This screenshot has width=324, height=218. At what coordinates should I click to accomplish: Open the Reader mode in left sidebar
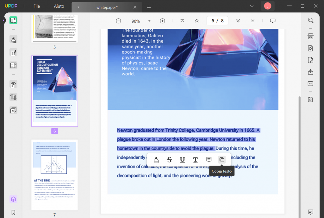tap(13, 20)
